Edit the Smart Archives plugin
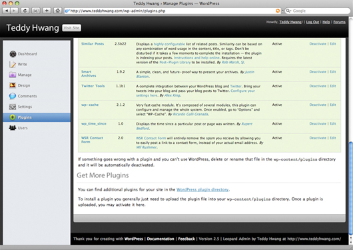 click(x=333, y=72)
